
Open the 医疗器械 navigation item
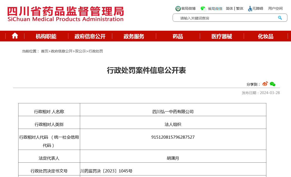pyautogui.click(x=222, y=36)
